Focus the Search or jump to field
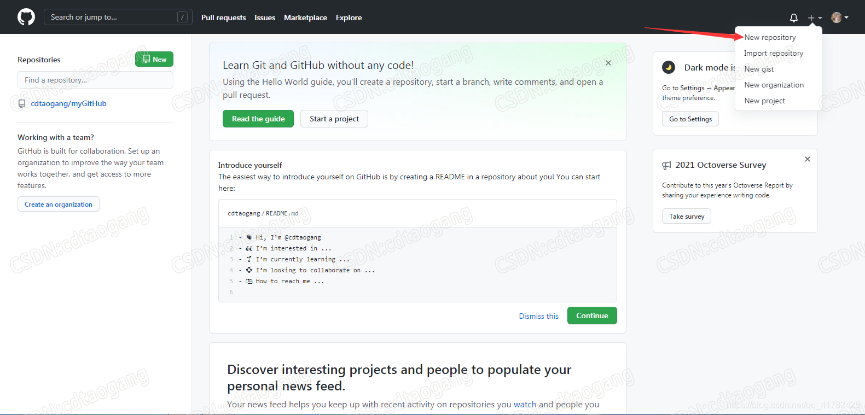Image resolution: width=865 pixels, height=415 pixels. [x=118, y=17]
